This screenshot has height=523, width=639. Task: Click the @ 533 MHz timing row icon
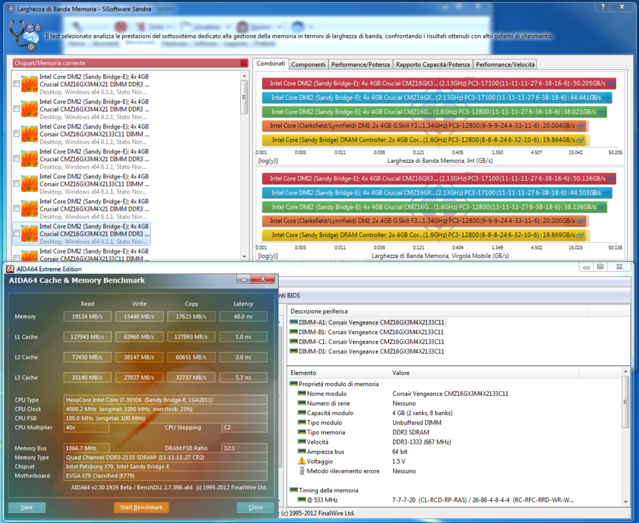coord(302,500)
